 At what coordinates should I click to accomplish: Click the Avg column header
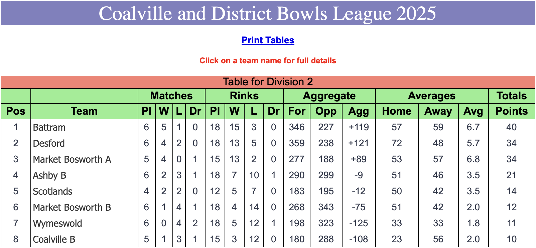(473, 111)
